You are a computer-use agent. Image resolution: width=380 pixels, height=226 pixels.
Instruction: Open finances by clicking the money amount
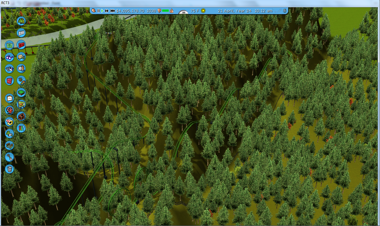click(130, 11)
